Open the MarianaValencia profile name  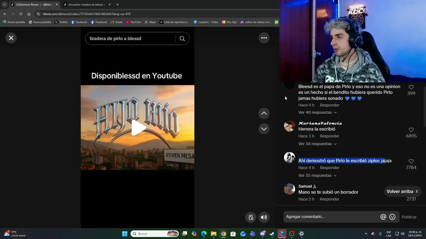(x=320, y=123)
